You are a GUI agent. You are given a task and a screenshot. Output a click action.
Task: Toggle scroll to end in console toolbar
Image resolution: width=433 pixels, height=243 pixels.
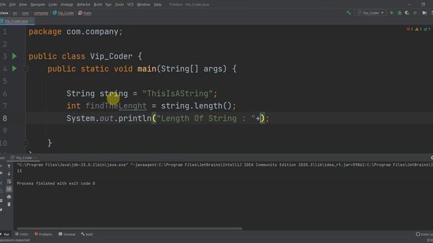click(9, 189)
